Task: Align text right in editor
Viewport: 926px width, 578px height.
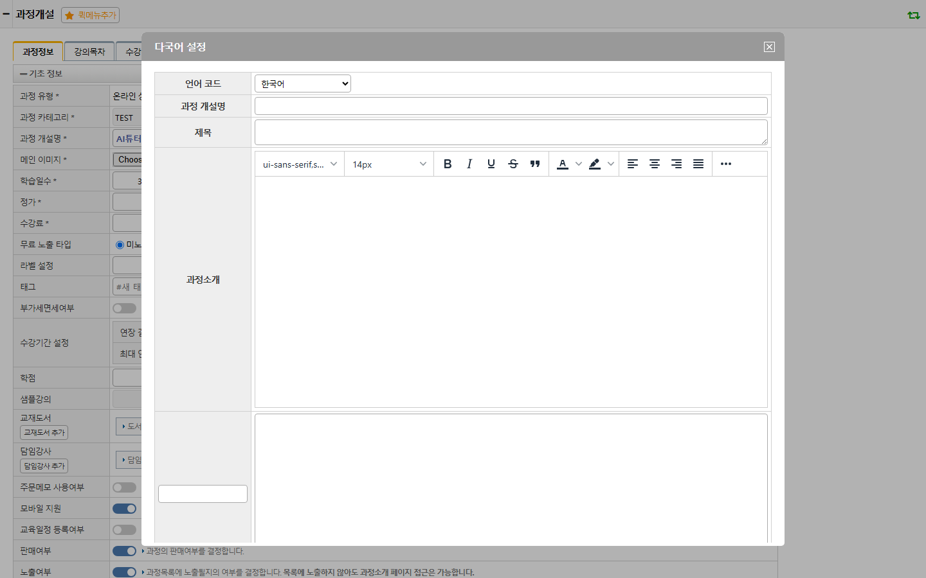Action: pyautogui.click(x=676, y=164)
